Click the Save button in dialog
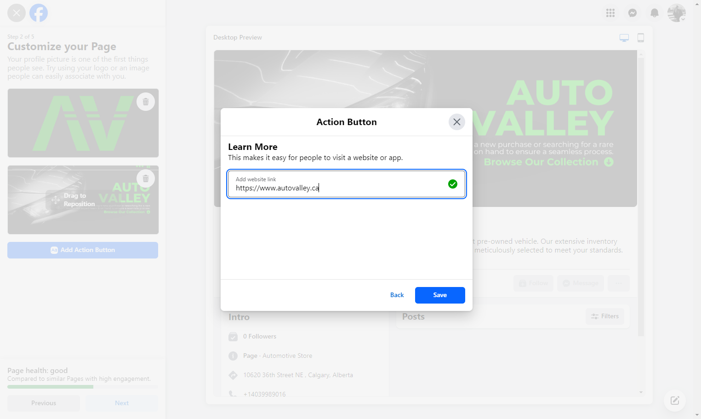The height and width of the screenshot is (419, 701). click(x=440, y=295)
